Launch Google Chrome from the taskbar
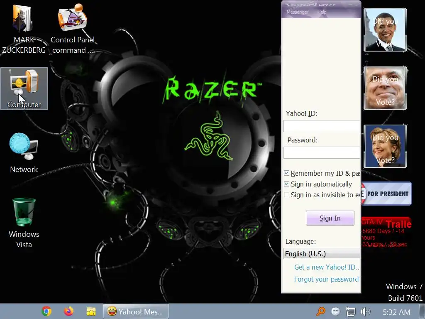425x319 pixels. pyautogui.click(x=46, y=311)
